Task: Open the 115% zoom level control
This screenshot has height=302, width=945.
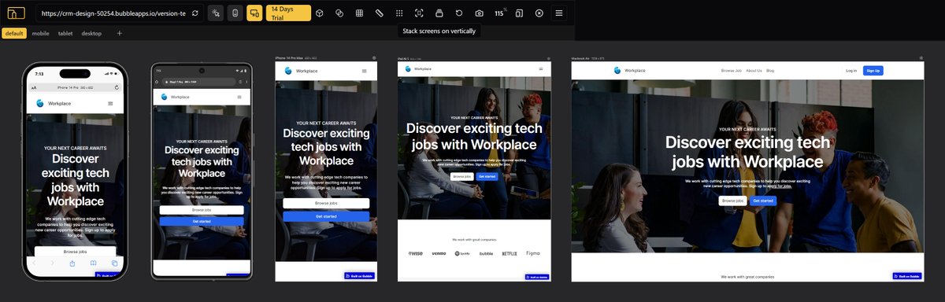Action: (x=500, y=13)
